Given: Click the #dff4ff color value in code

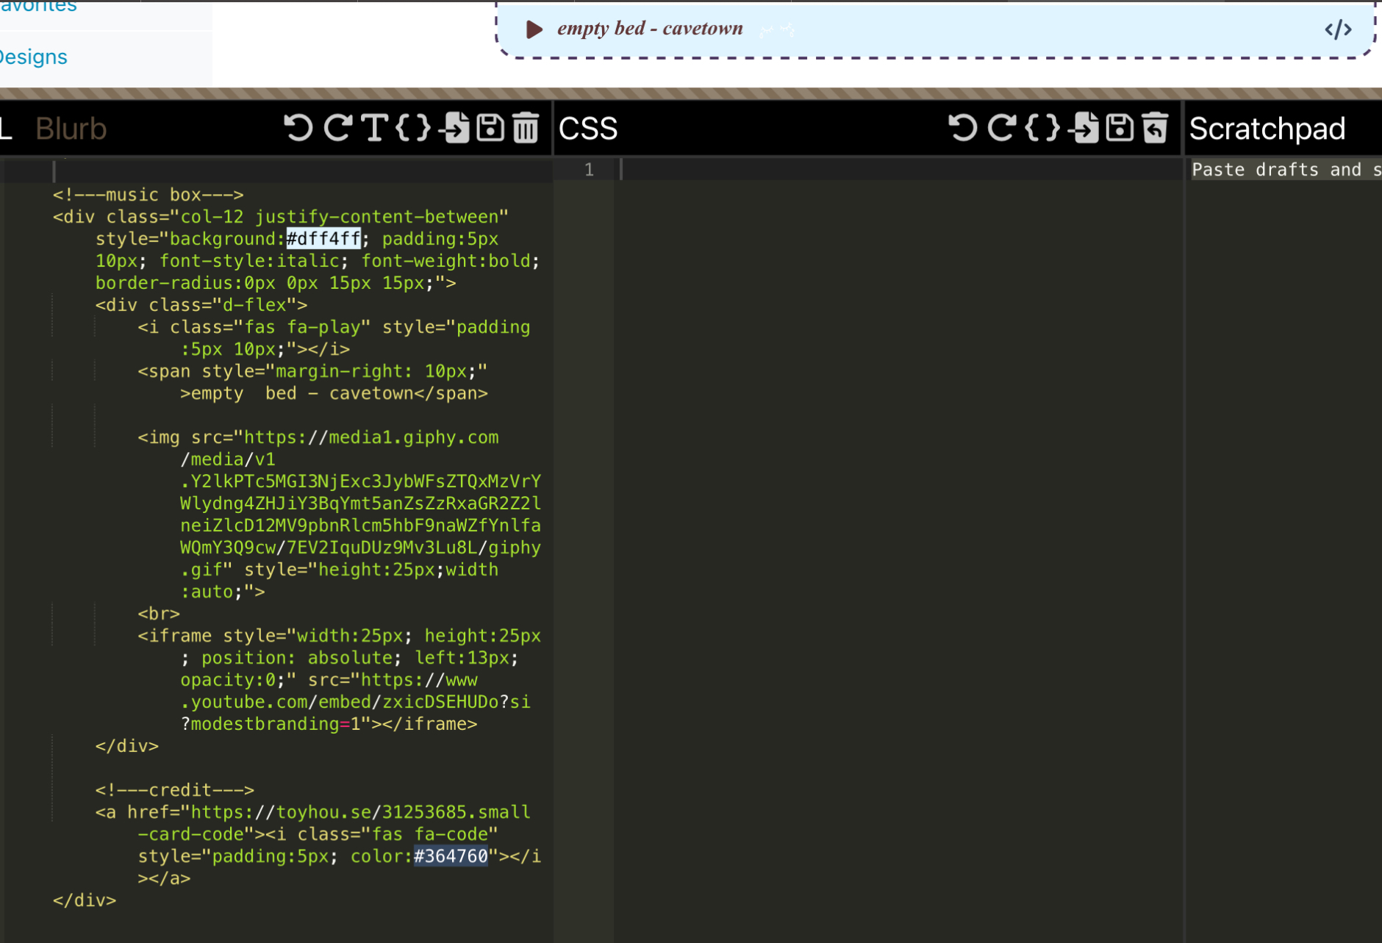Looking at the screenshot, I should click(x=323, y=239).
